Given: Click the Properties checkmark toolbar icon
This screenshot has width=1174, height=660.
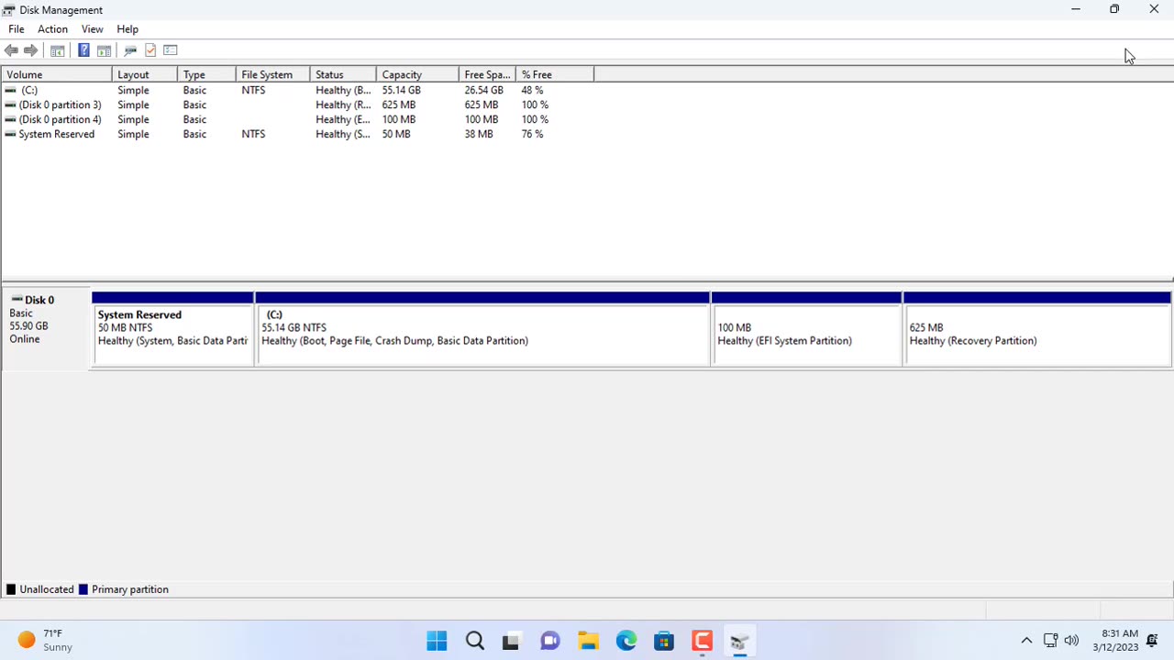Looking at the screenshot, I should point(150,50).
